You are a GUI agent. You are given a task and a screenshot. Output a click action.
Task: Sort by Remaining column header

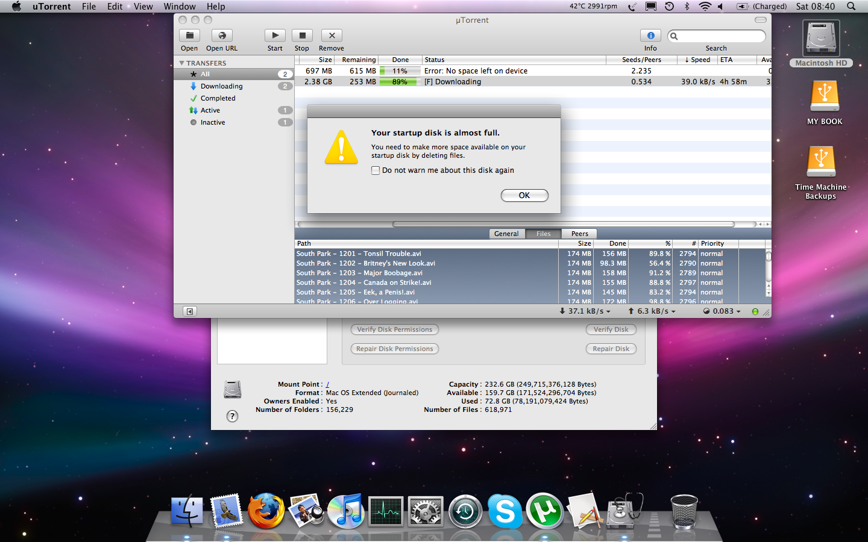point(357,60)
